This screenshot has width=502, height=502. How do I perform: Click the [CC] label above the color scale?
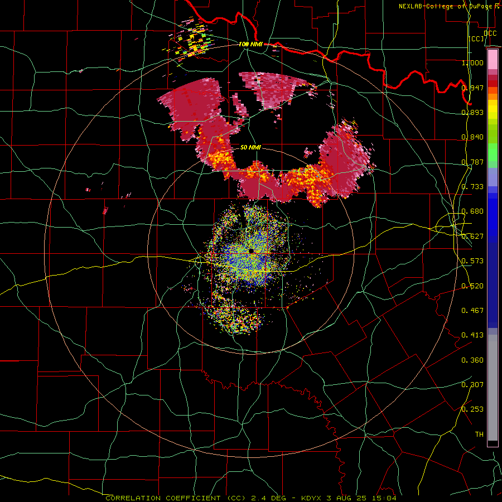(476, 38)
